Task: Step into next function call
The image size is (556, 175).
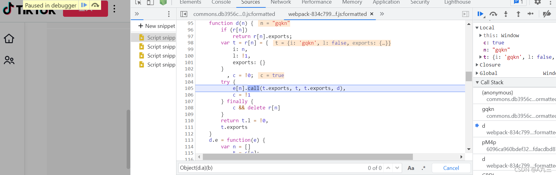Action: click(x=506, y=14)
